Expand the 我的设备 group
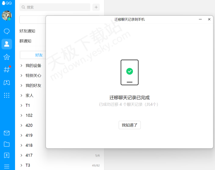Screen dimensions: 215x170 pos(33,66)
